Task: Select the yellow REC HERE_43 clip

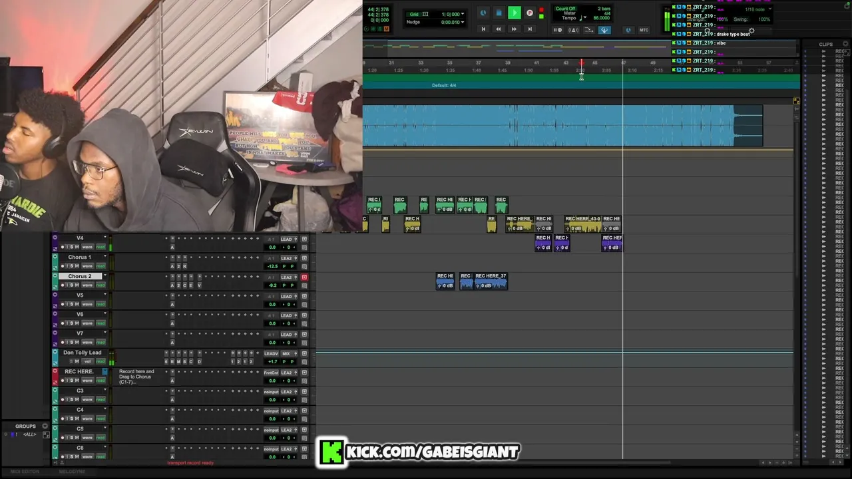Action: (x=582, y=224)
